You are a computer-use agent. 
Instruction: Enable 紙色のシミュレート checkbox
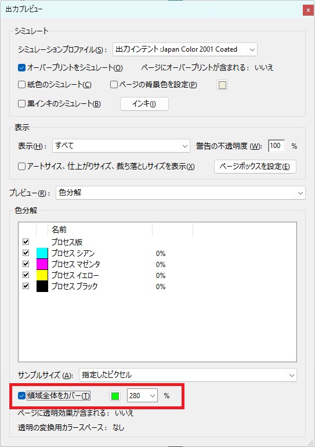21,85
